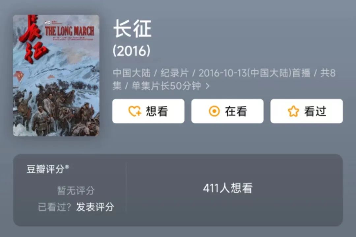Click the 411人想看 count
This screenshot has height=237, width=356.
tap(228, 188)
